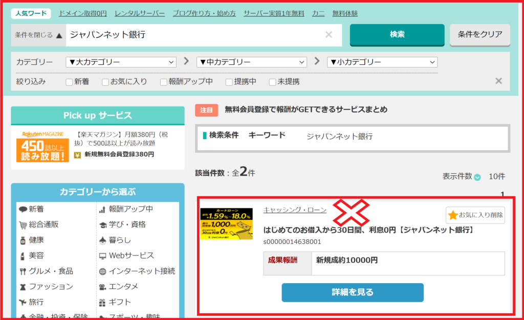Click the グルメ・食品 fork icon

[x=23, y=271]
